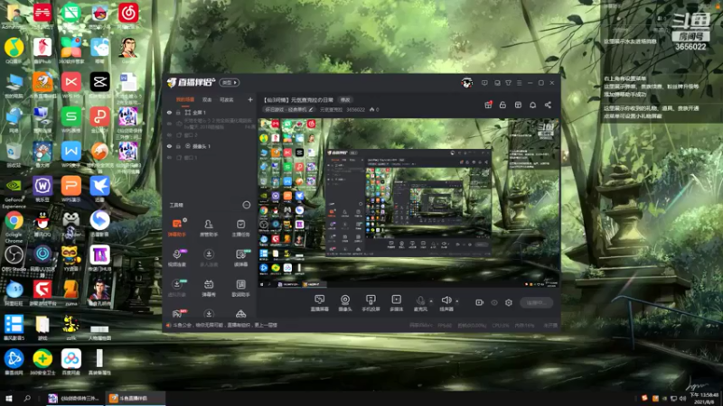Switch to the second scene tab
Viewport: 723px width, 406px height.
[x=207, y=99]
